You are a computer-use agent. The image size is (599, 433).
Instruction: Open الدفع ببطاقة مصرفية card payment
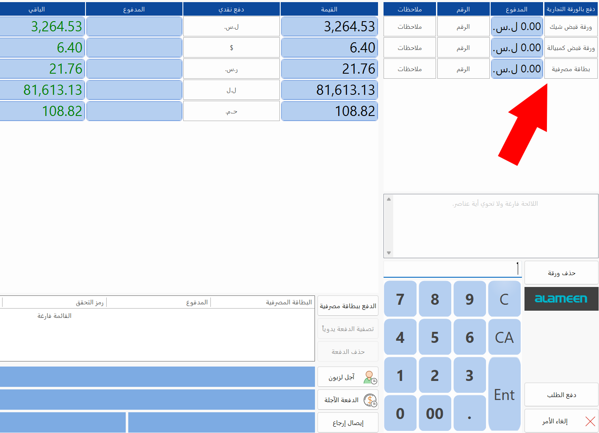pyautogui.click(x=348, y=306)
